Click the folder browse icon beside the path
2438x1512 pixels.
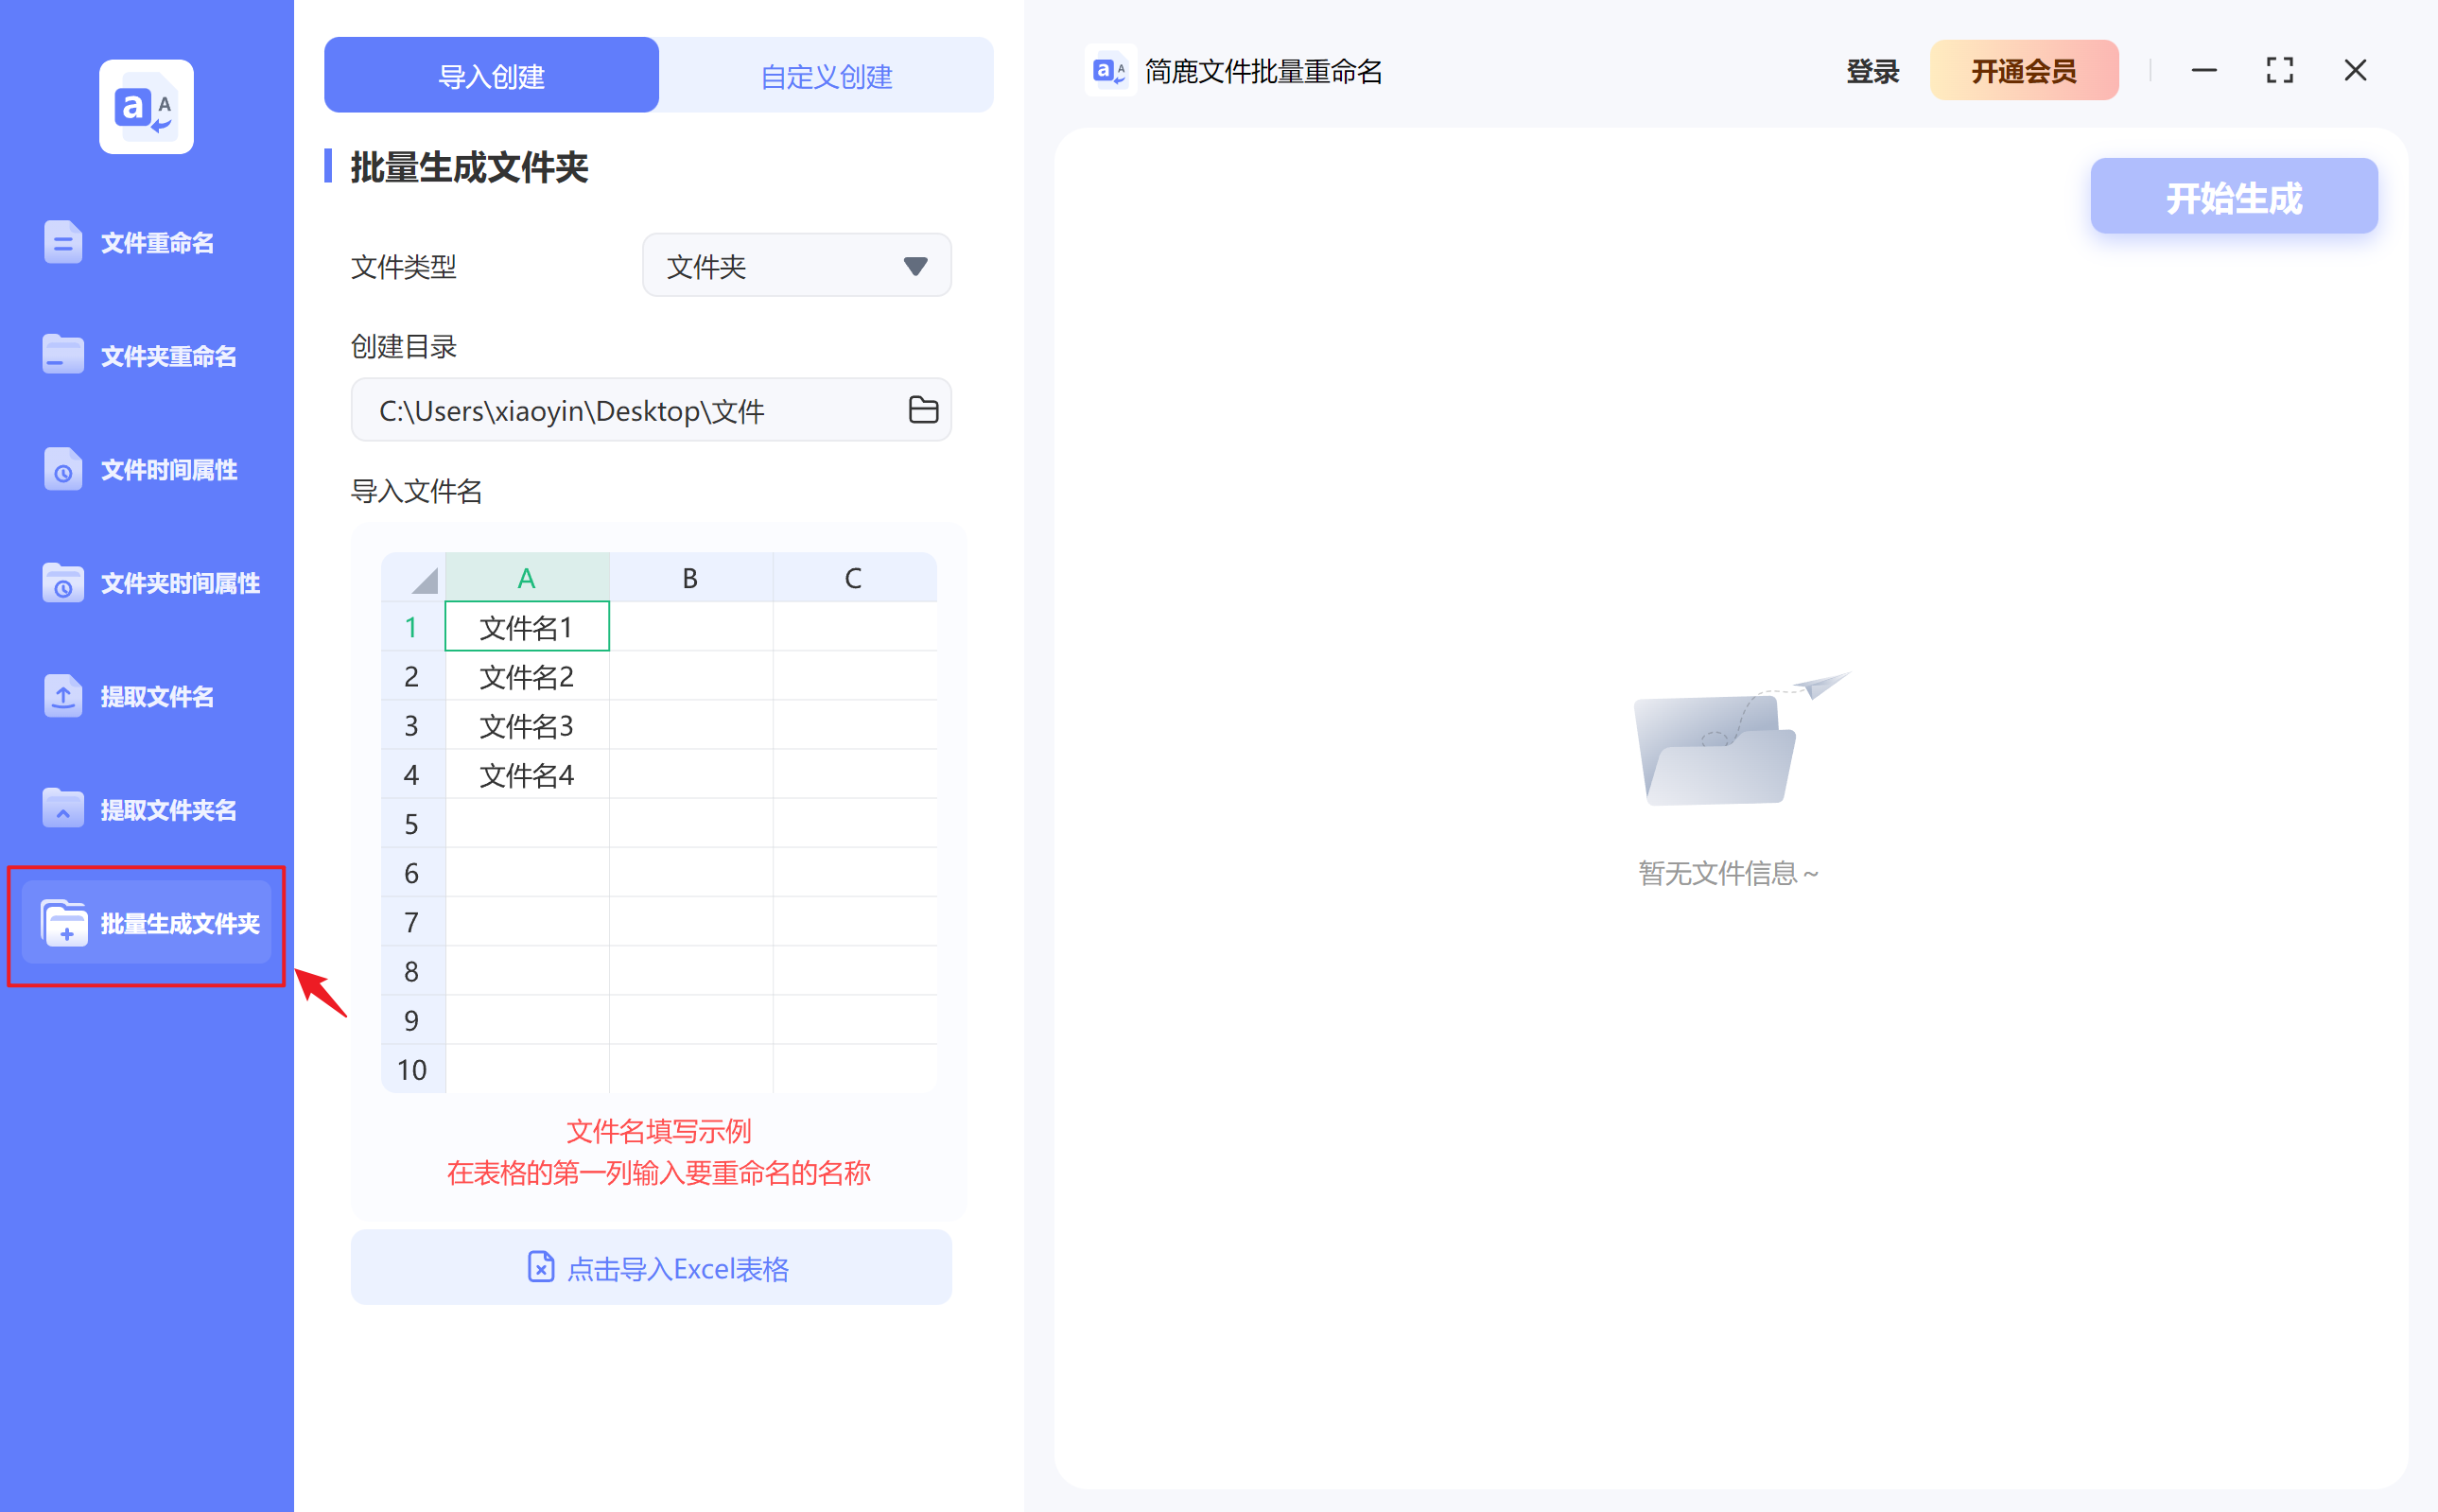pos(922,409)
